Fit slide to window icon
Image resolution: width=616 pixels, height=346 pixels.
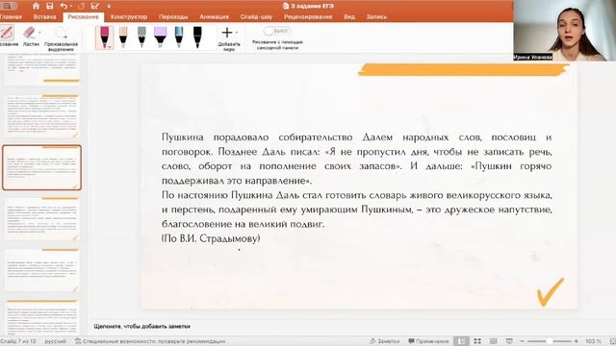612,341
